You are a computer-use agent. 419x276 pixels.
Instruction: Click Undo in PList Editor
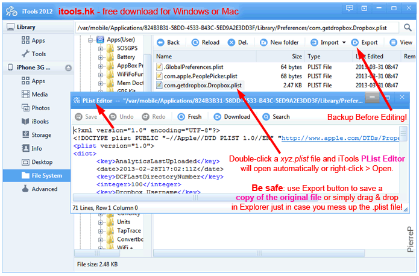pos(121,117)
